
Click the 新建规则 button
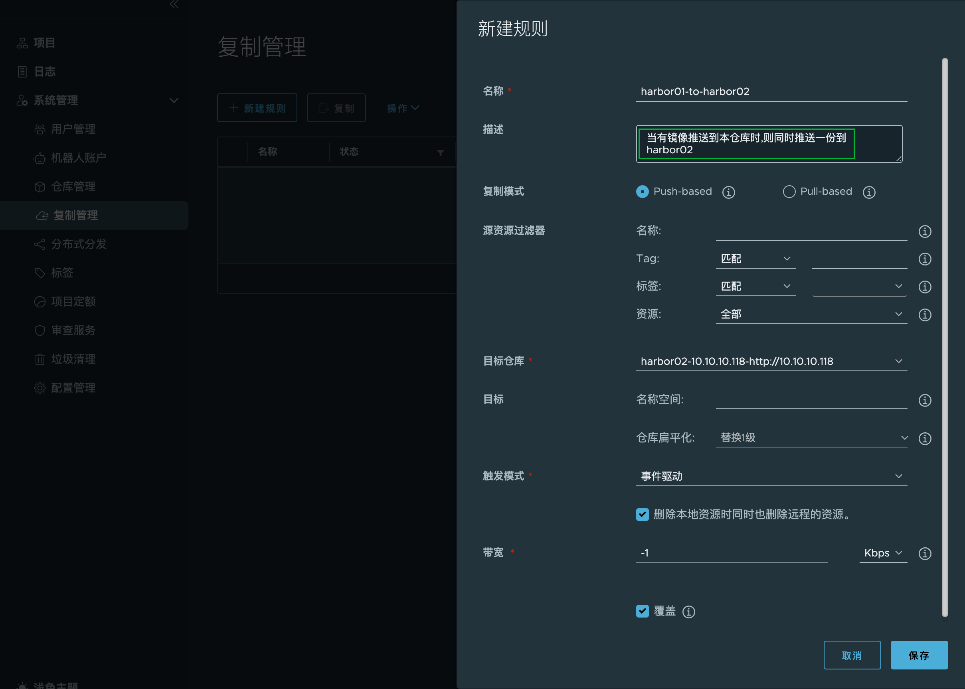[x=257, y=108]
